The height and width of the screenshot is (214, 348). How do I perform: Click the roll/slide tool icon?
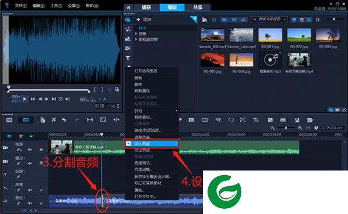116,120
